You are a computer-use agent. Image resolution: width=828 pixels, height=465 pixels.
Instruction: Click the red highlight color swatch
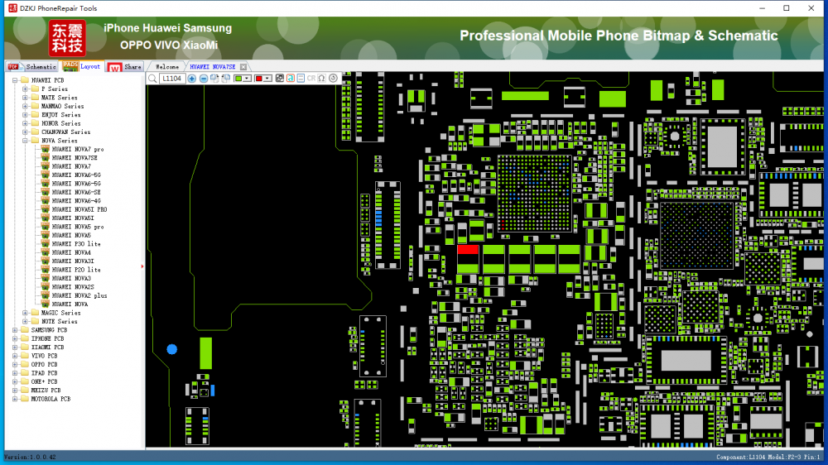[258, 79]
